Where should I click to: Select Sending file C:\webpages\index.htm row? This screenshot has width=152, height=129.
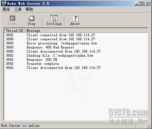pyautogui.click(x=76, y=55)
